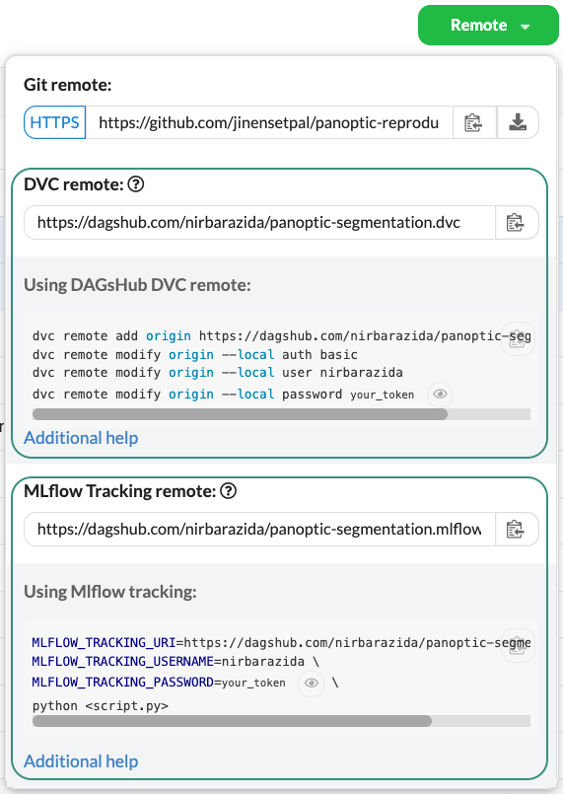Copy the DVC remote URL
Screen dimensions: 563x794
click(517, 222)
